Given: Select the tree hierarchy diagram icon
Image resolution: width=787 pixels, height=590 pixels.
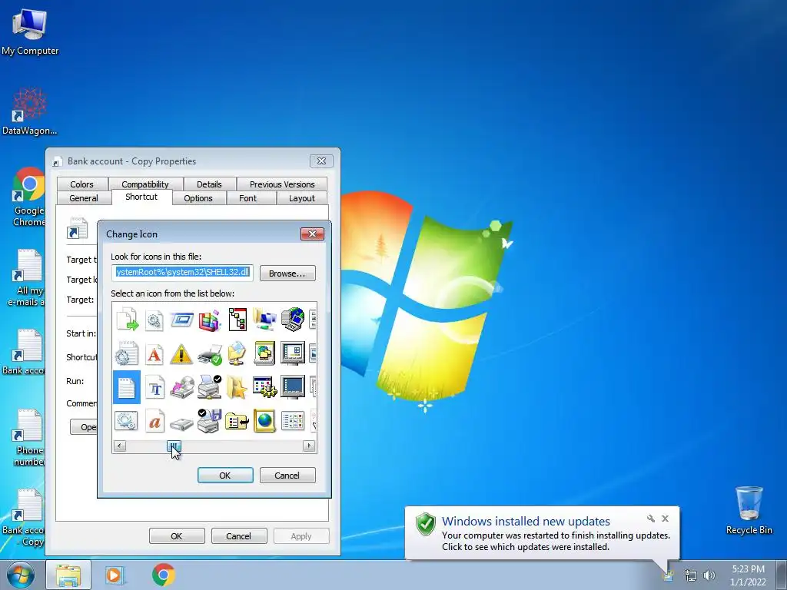Looking at the screenshot, I should pos(237,319).
